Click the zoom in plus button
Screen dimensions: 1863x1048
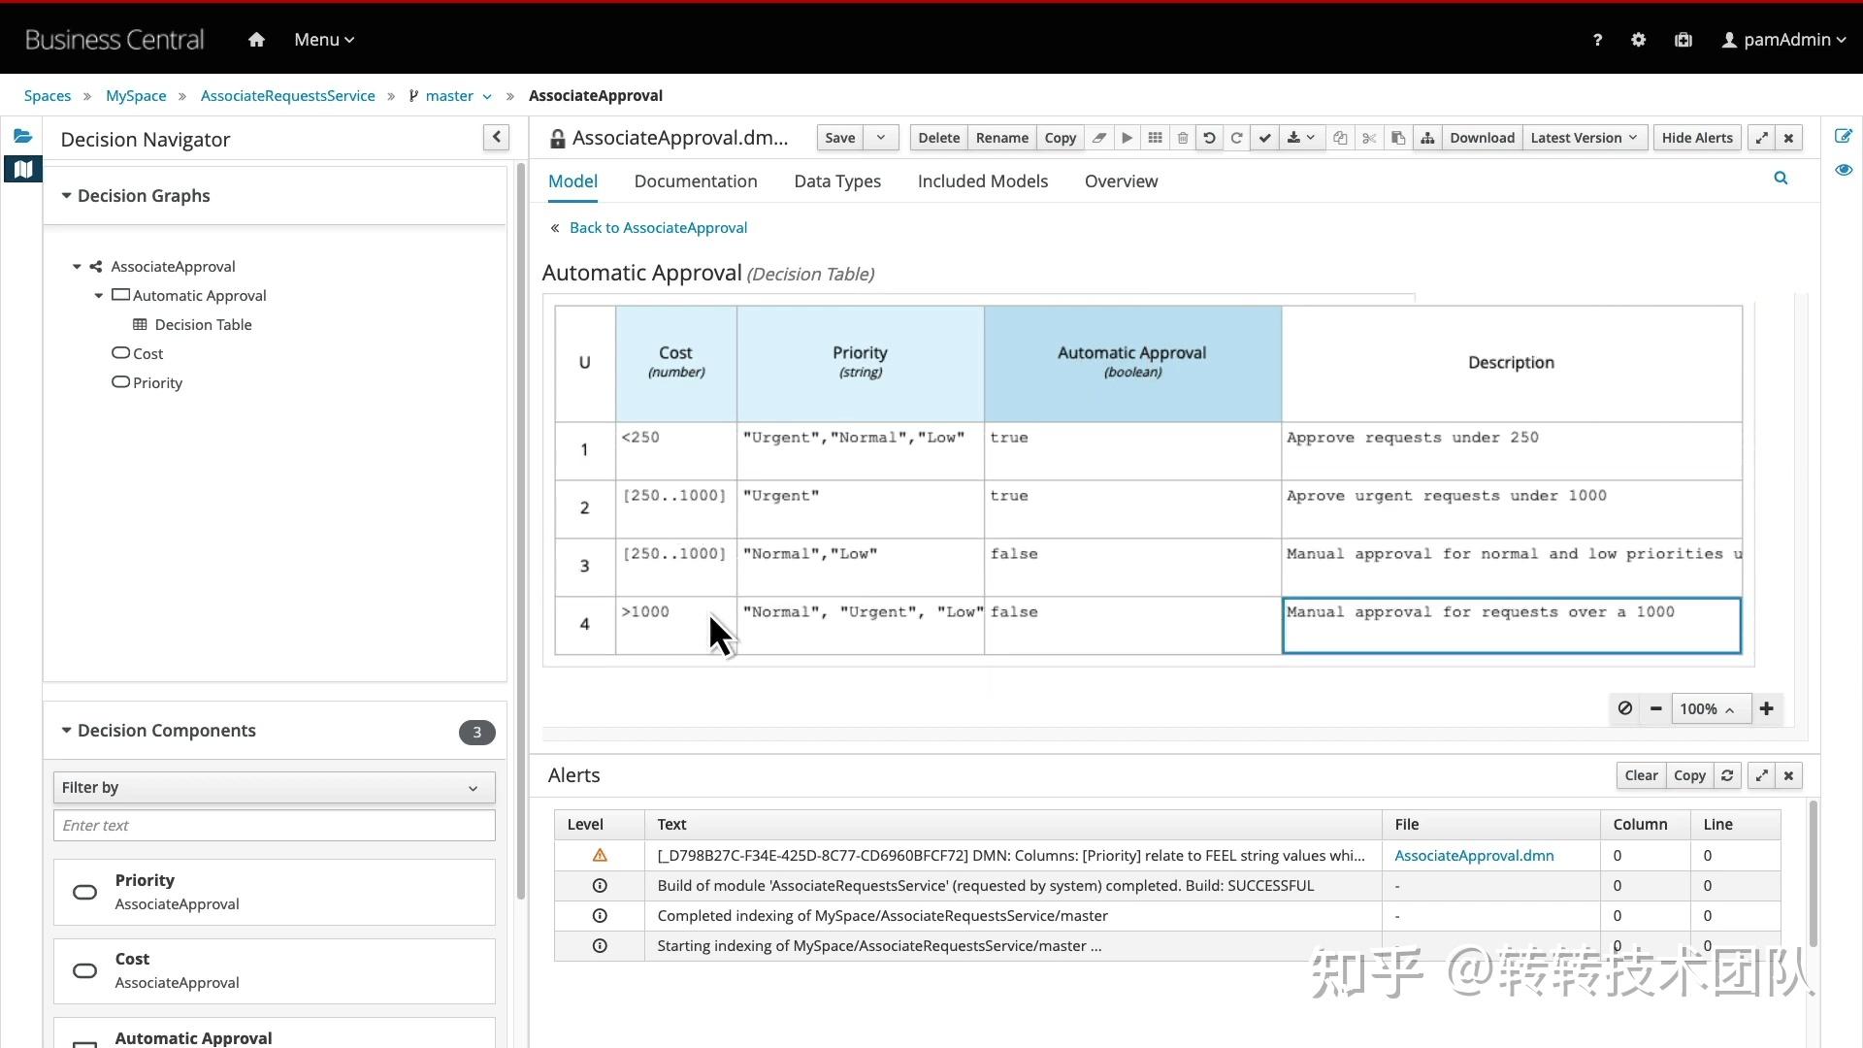point(1767,708)
